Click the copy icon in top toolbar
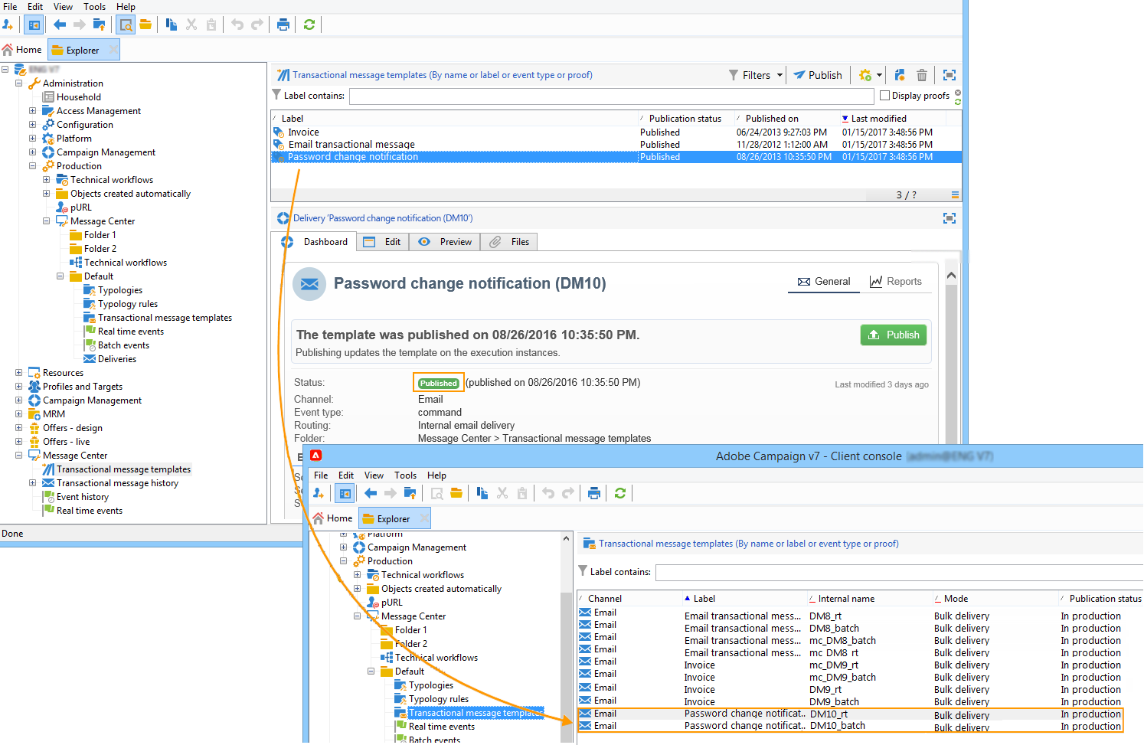 tap(172, 25)
